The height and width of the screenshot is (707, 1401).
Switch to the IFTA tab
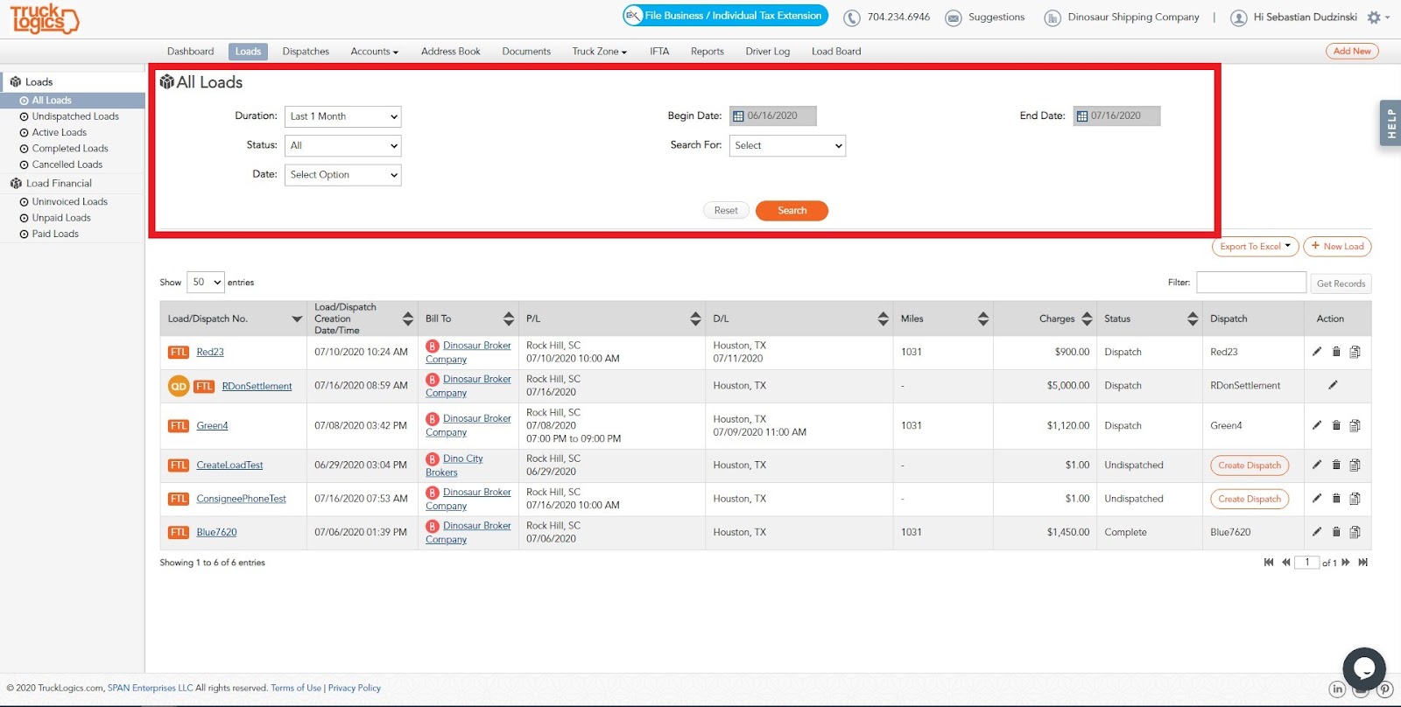point(659,52)
